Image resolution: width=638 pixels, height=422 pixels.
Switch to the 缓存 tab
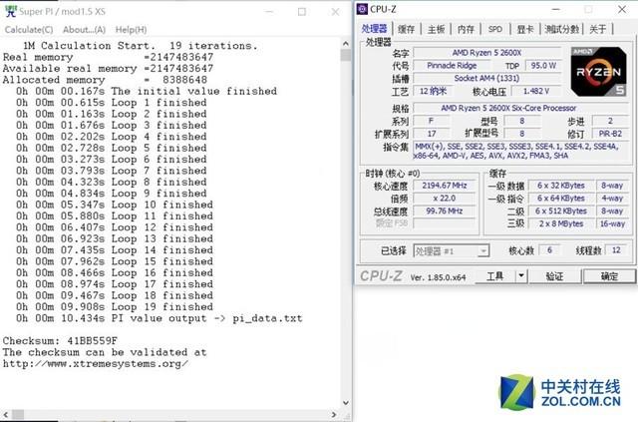[x=406, y=29]
